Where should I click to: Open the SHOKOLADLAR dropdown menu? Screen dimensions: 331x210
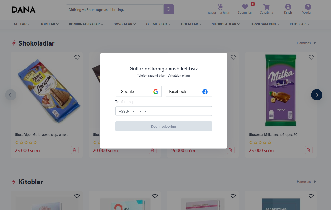226,24
